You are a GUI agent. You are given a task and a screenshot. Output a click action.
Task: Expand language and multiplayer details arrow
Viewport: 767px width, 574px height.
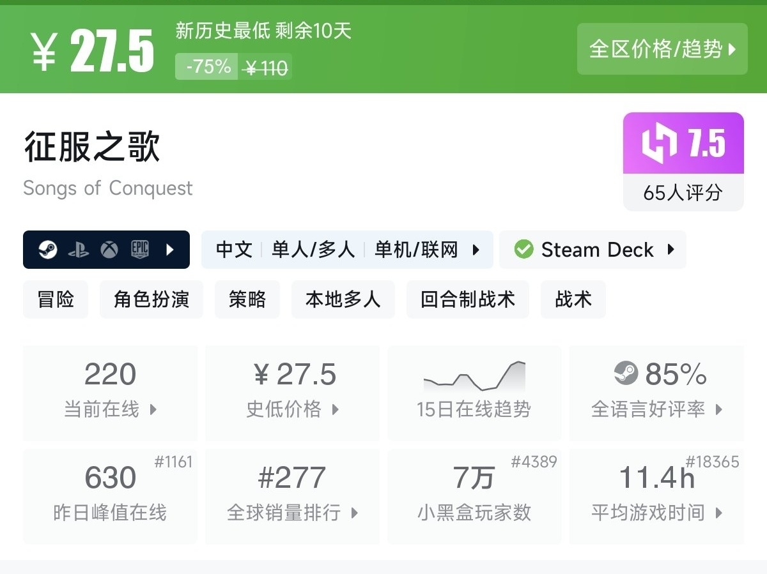click(x=476, y=250)
